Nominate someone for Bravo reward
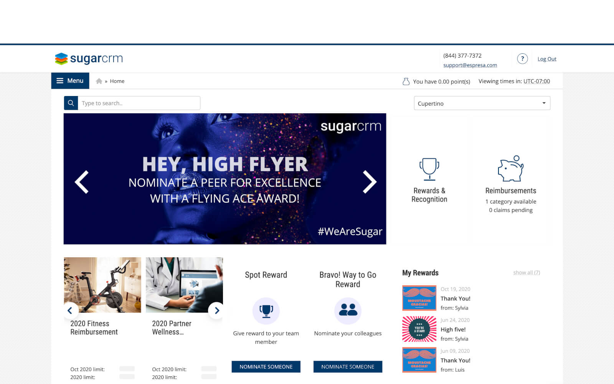This screenshot has width=614, height=384. (x=348, y=367)
